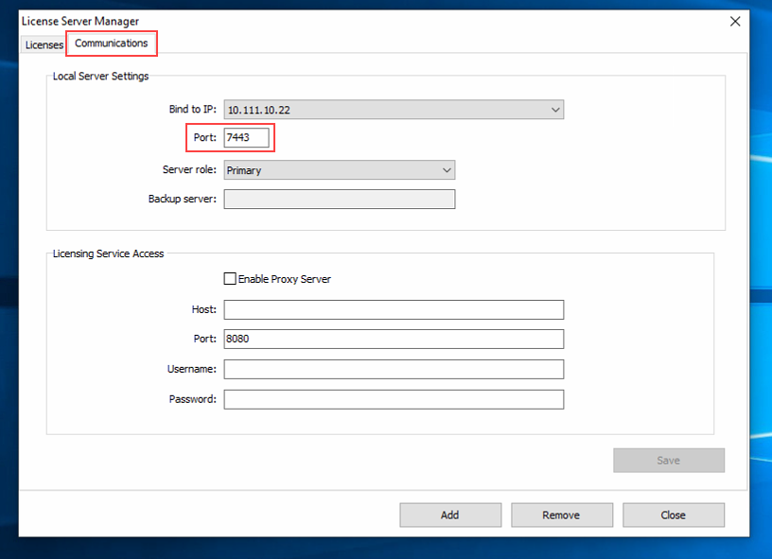Click the Remove button

pos(561,515)
